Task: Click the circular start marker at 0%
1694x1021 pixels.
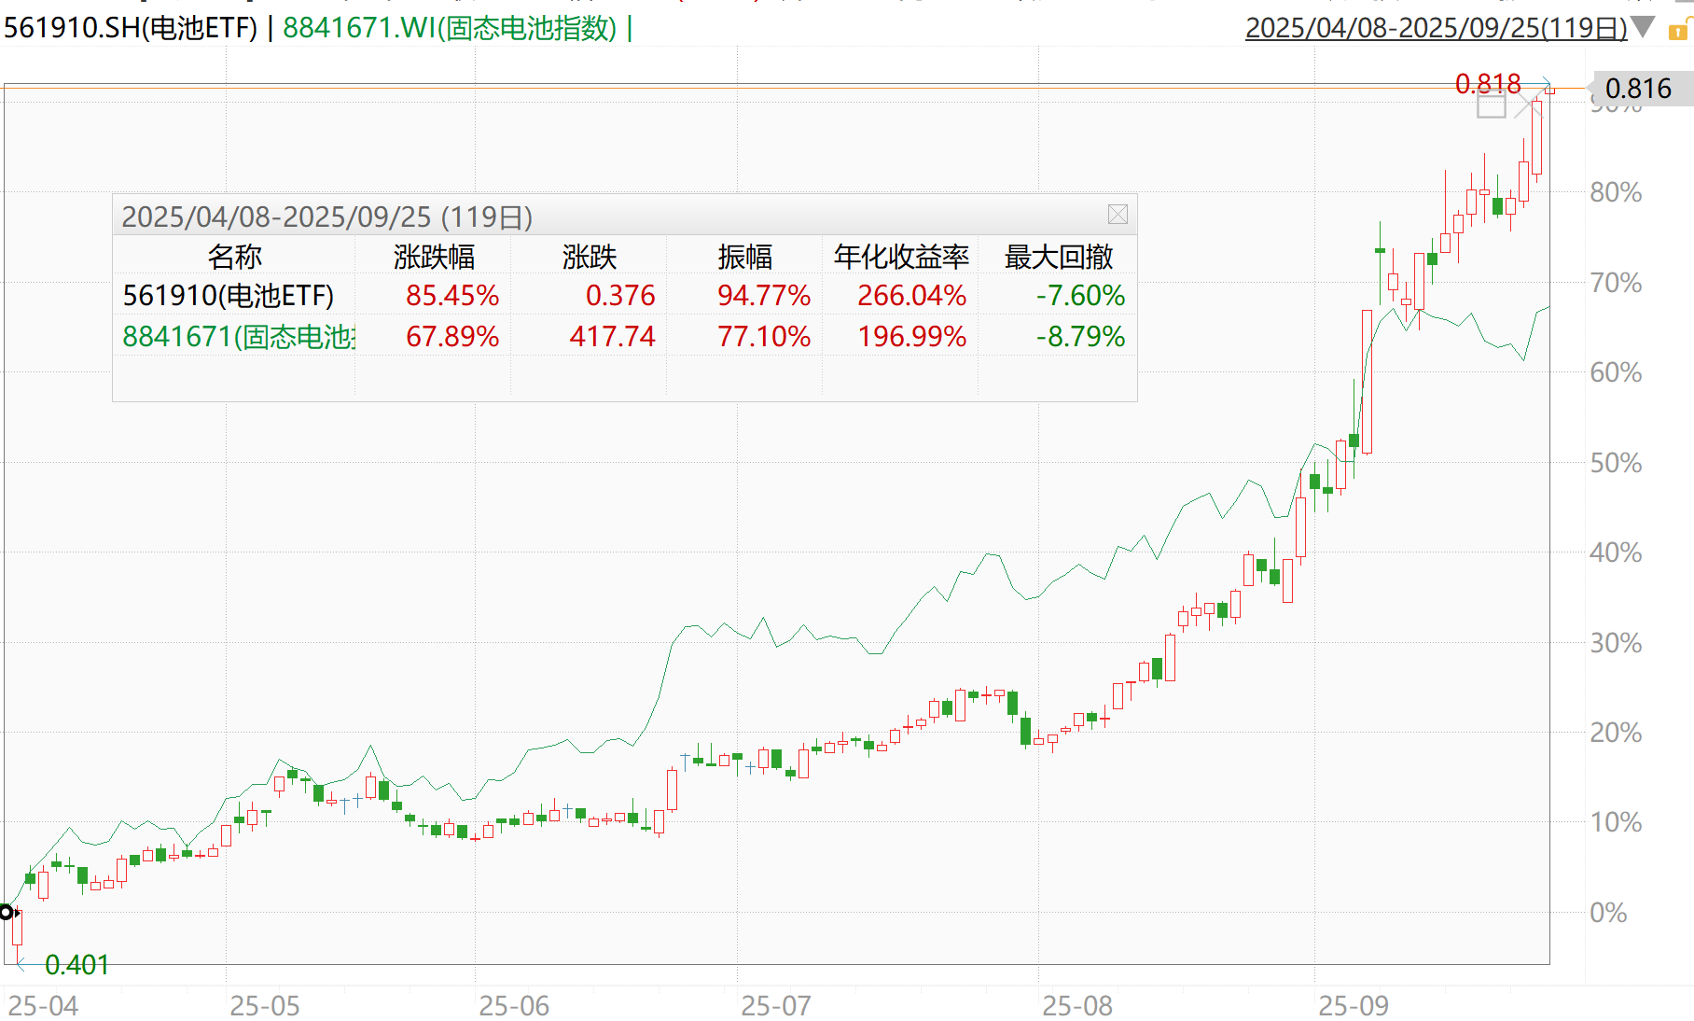Action: point(7,912)
